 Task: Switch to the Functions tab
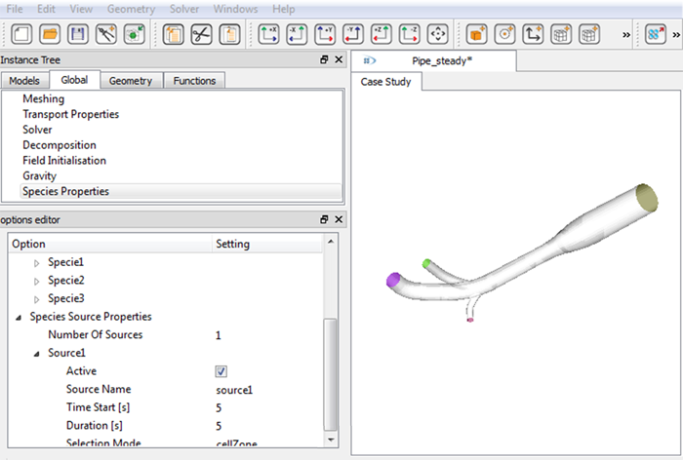pyautogui.click(x=194, y=81)
